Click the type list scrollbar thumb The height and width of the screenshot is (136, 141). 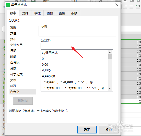point(110,57)
